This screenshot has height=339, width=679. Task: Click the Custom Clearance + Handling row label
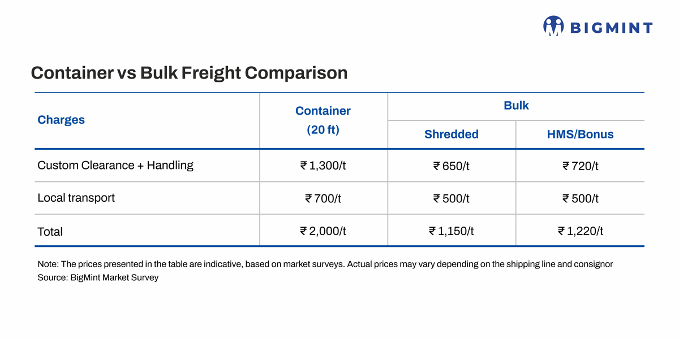click(115, 166)
